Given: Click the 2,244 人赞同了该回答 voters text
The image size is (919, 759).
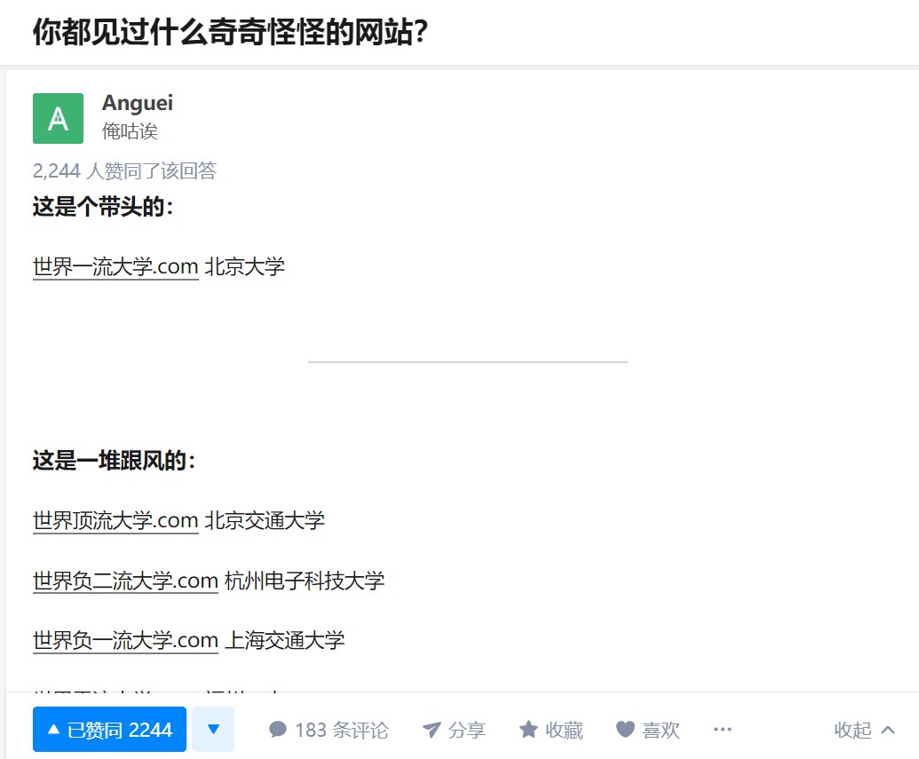Looking at the screenshot, I should [125, 170].
